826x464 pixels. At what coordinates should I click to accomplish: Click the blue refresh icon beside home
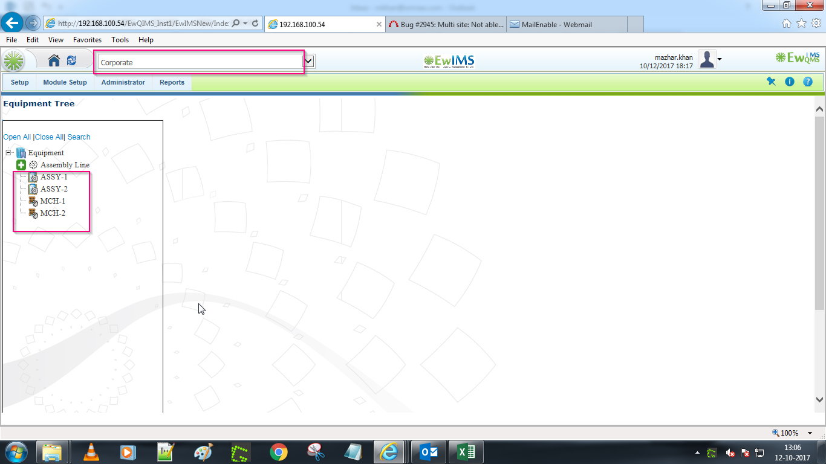[71, 60]
